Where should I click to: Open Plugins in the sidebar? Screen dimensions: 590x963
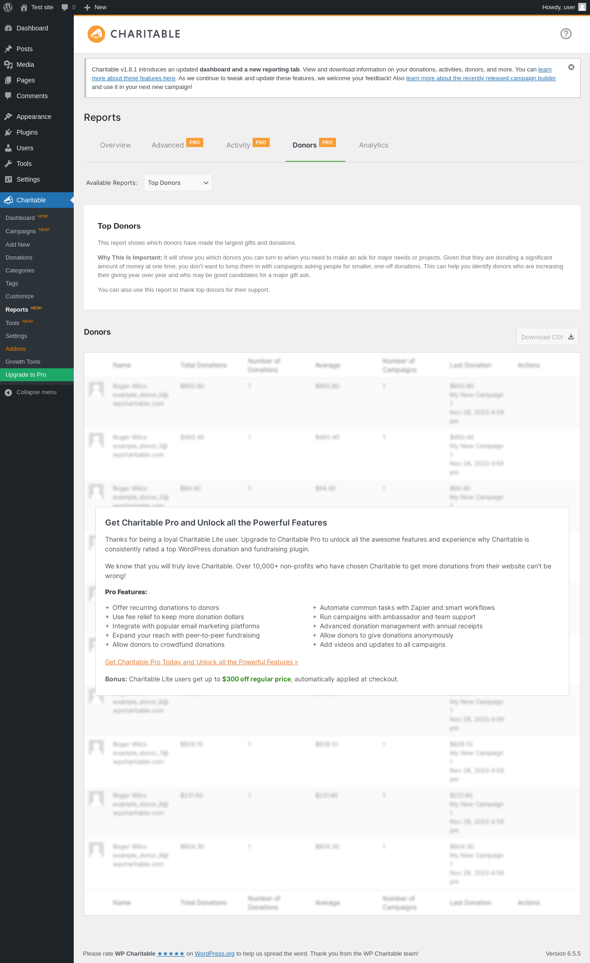click(x=37, y=132)
